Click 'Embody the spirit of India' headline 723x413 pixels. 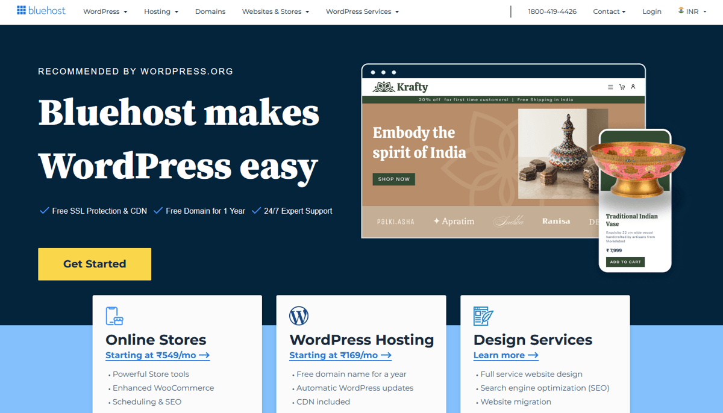[x=419, y=143]
